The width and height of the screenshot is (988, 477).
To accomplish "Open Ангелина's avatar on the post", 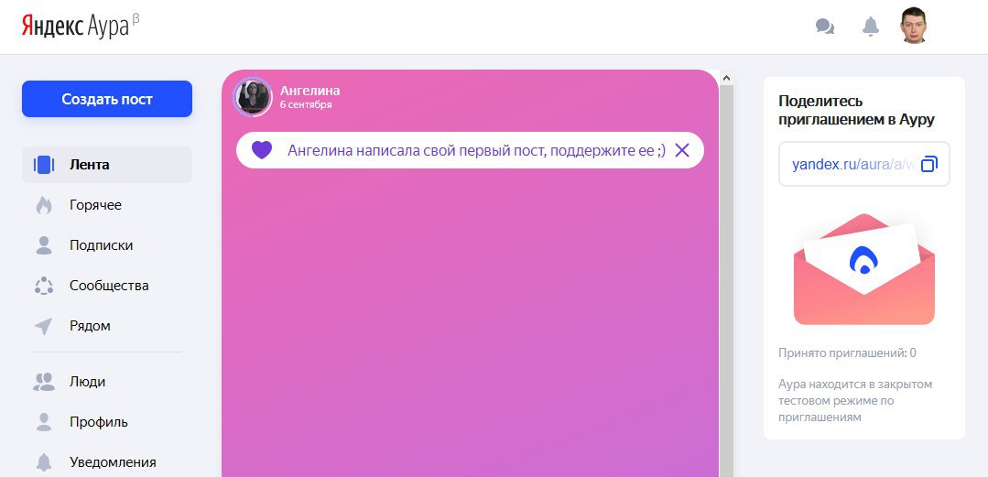I will click(253, 97).
